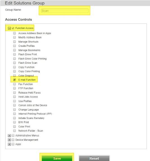Viewport: 150px width, 161px height.
Task: Tick the Copy Function checkbox
Action: click(x=15, y=67)
